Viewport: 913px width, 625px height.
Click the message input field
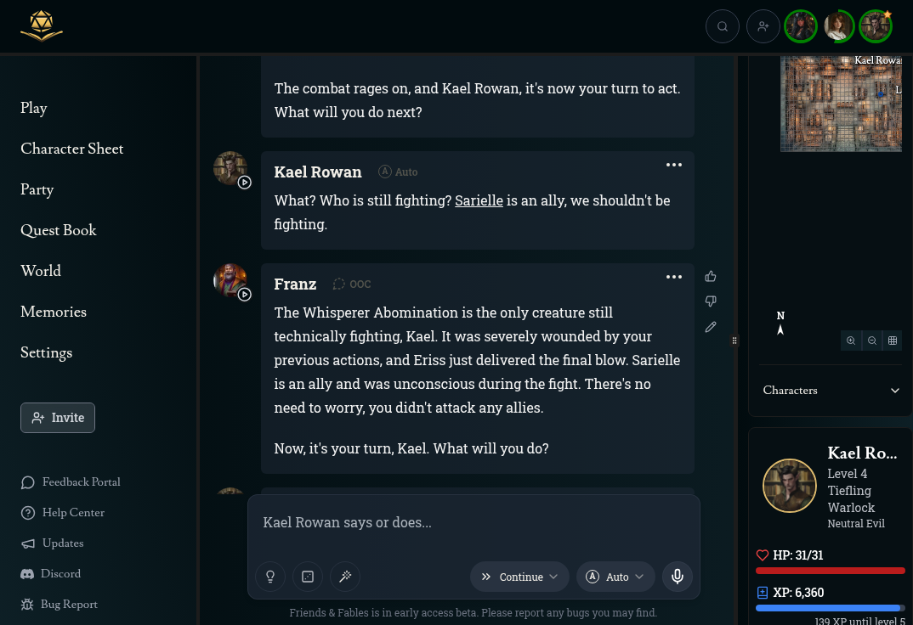click(x=474, y=523)
